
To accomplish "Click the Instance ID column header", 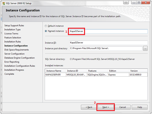I will tap(76, 71).
